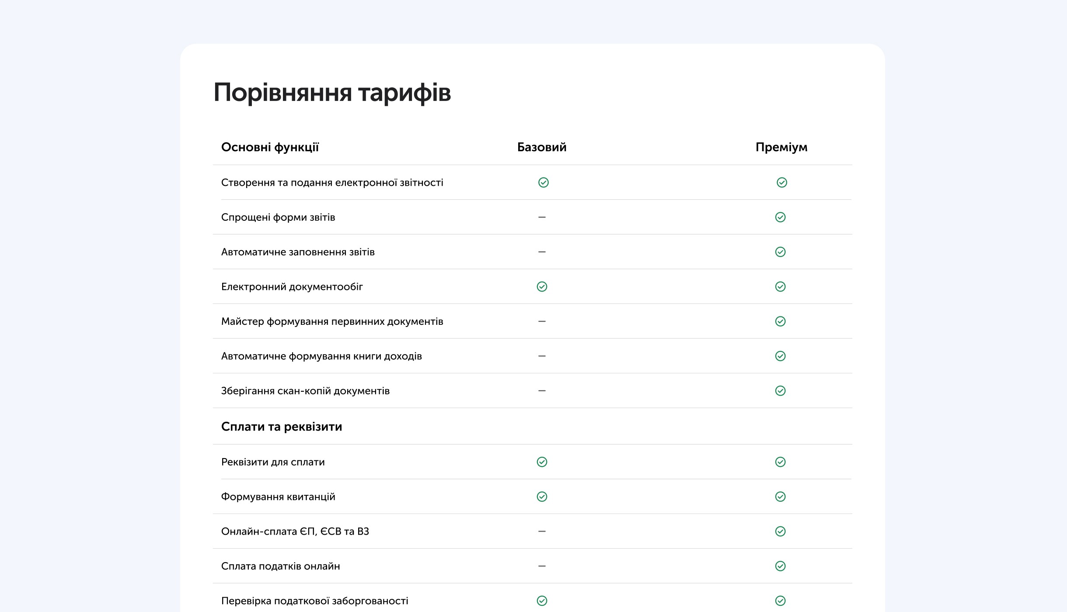Image resolution: width=1067 pixels, height=612 pixels.
Task: Click Базовий checkmark for Перевірка податкової заборгованості
Action: 542,601
